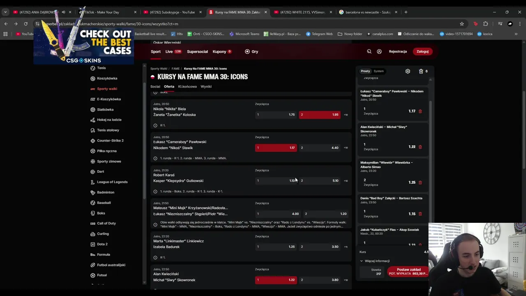The height and width of the screenshot is (296, 526).
Task: Pick odds 3.50 on Izabela Badurek
Action: [319, 247]
